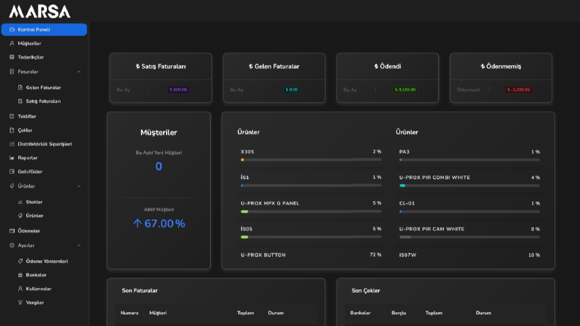This screenshot has width=580, height=326.
Task: Click the Numara column header in Son Faturalar
Action: [x=129, y=313]
